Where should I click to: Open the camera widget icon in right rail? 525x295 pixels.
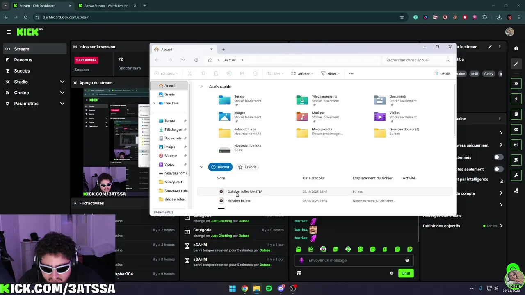(516, 160)
